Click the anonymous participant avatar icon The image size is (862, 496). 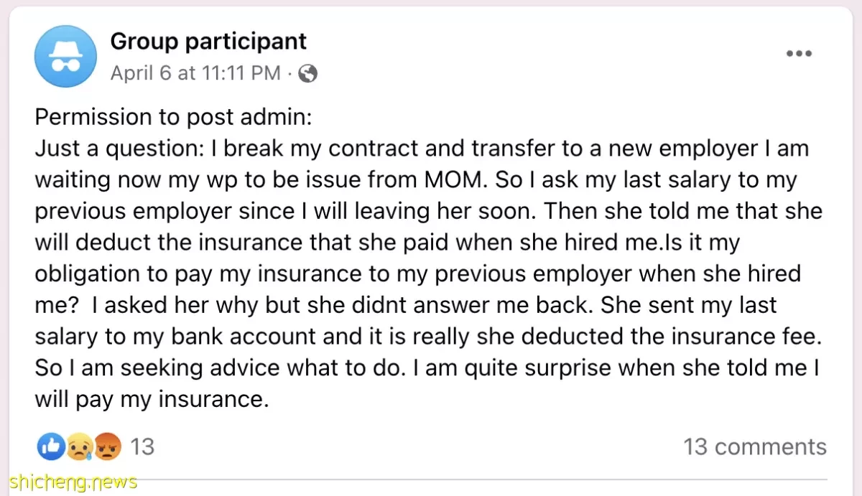point(65,57)
